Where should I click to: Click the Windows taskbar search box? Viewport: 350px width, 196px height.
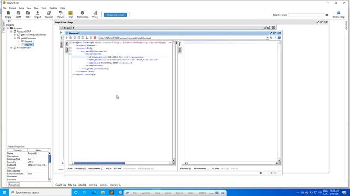tap(40, 192)
